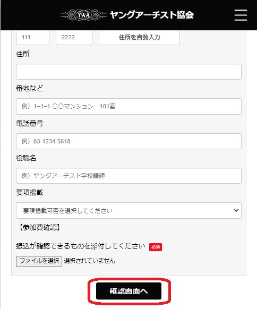Click into the empty 住所 text field
The image size is (257, 309).
(x=128, y=72)
